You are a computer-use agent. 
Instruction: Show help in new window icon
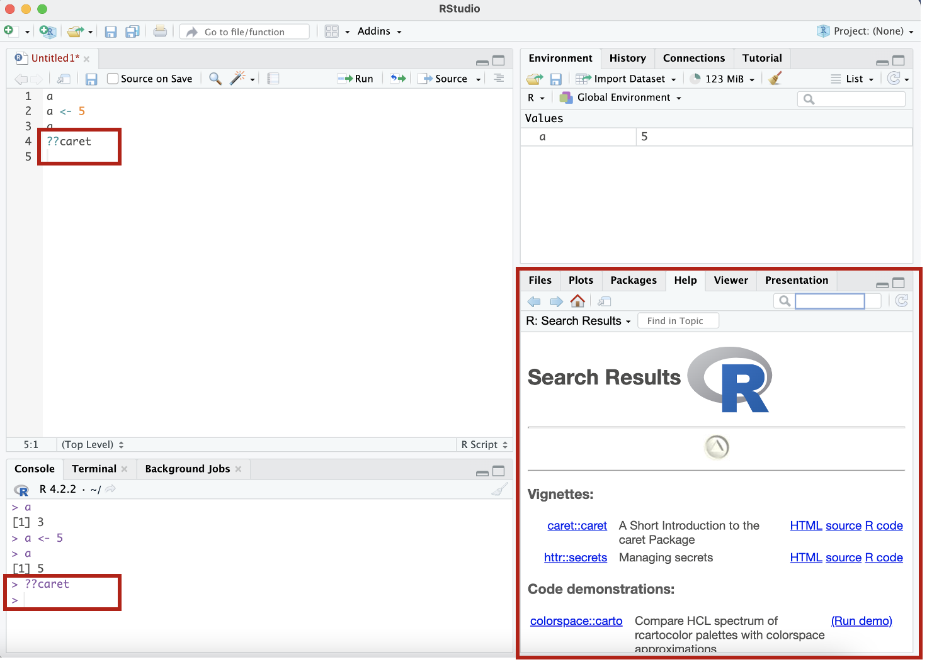pyautogui.click(x=605, y=301)
